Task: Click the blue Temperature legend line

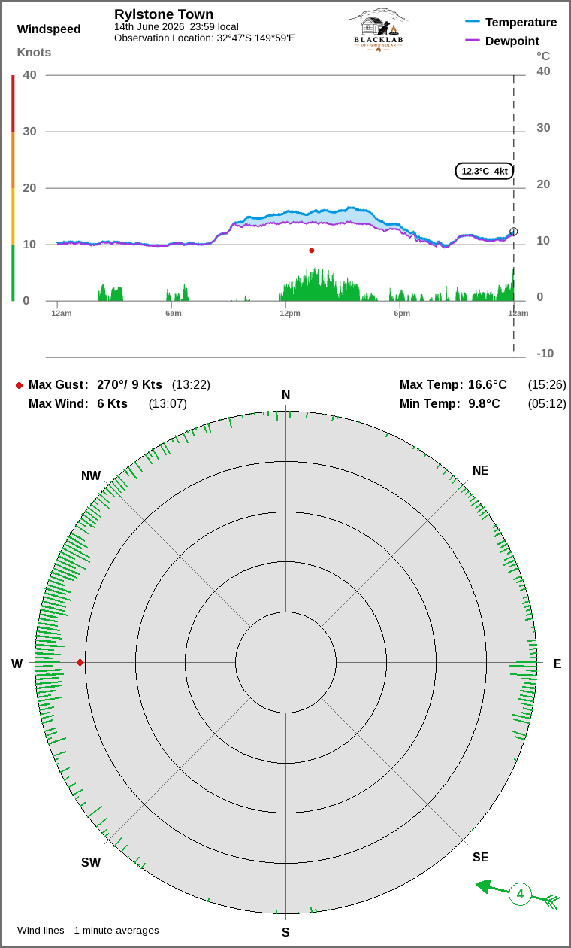Action: 473,22
